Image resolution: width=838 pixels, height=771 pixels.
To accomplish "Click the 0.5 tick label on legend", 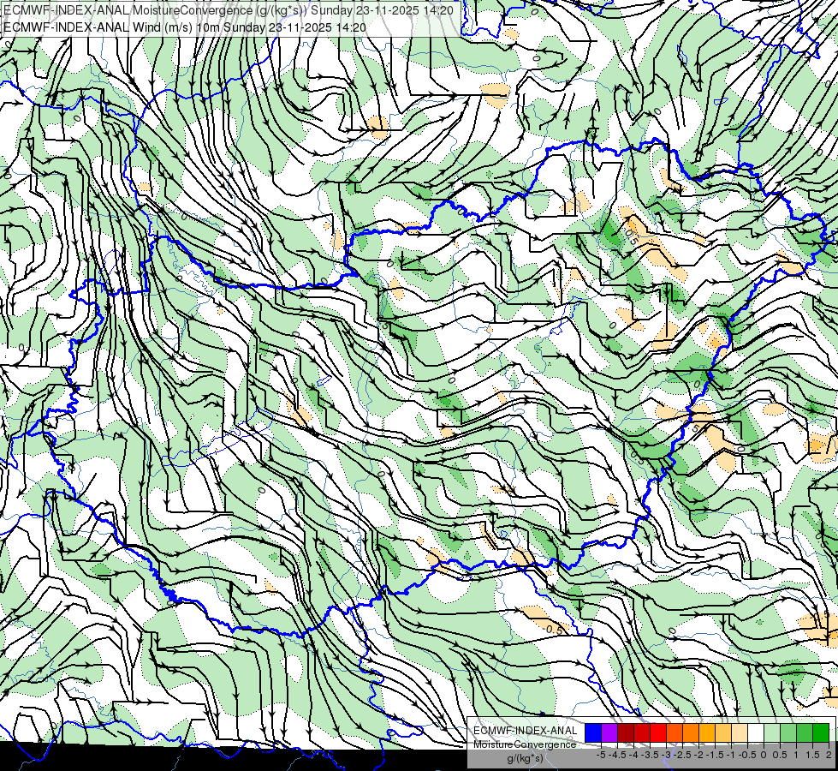I will click(x=780, y=755).
